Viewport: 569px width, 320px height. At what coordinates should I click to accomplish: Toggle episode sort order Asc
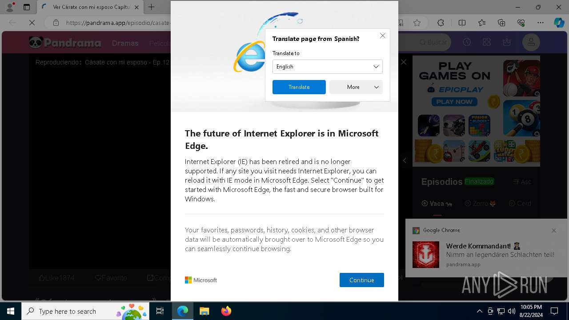(522, 182)
